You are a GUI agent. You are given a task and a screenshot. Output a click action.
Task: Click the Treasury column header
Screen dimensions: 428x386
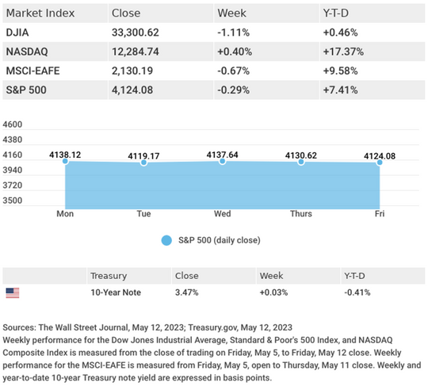[109, 276]
